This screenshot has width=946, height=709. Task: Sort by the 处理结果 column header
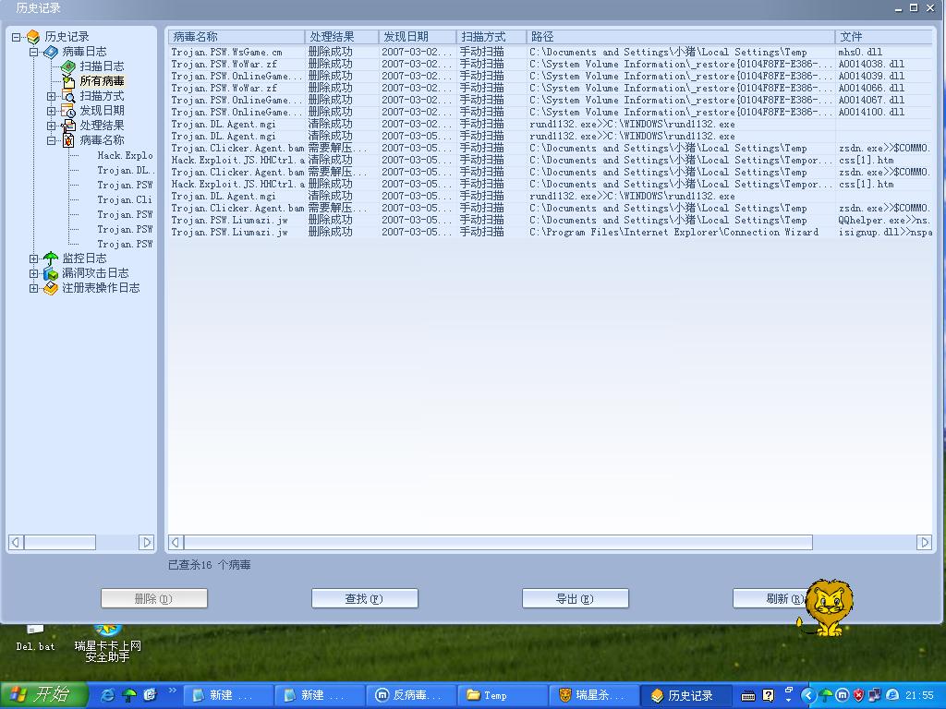click(x=342, y=37)
